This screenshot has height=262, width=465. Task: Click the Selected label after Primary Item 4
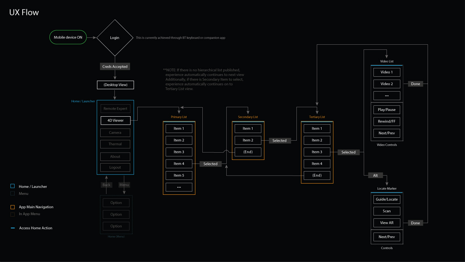tap(210, 164)
